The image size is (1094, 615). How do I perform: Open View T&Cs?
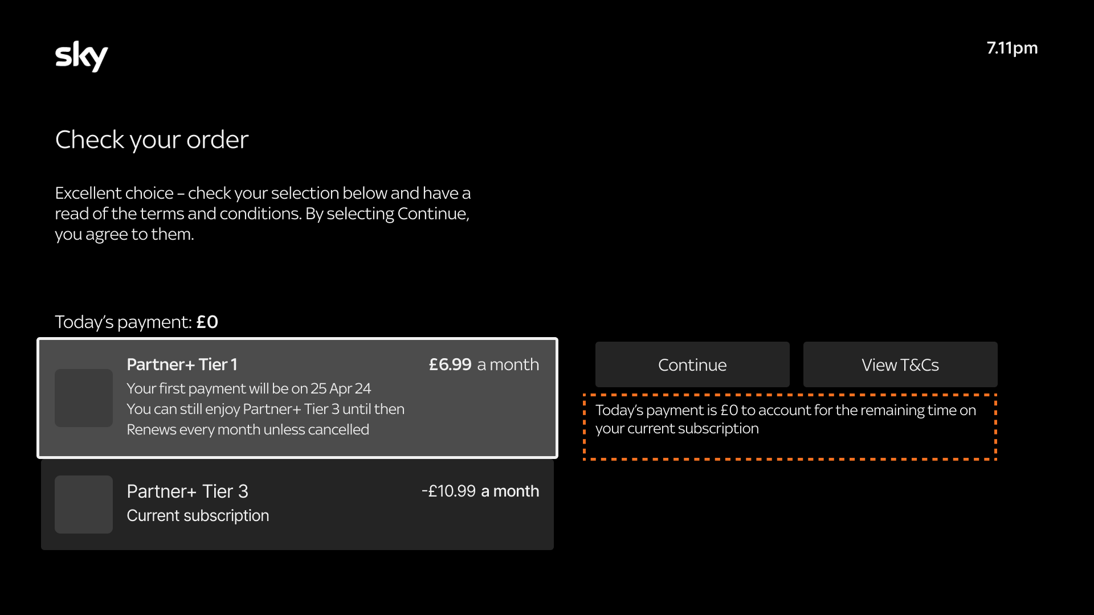[x=900, y=364]
